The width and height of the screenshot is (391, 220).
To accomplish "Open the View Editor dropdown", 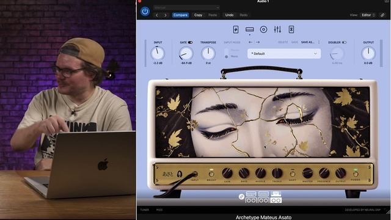I will click(x=368, y=15).
